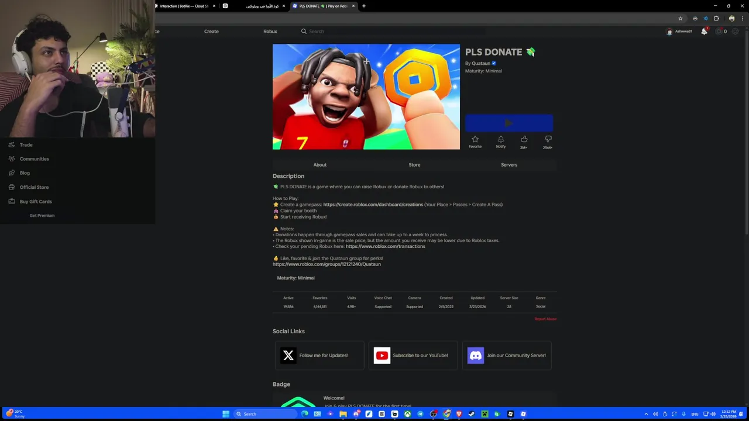
Task: Click the thumbs up like icon
Action: [524, 139]
